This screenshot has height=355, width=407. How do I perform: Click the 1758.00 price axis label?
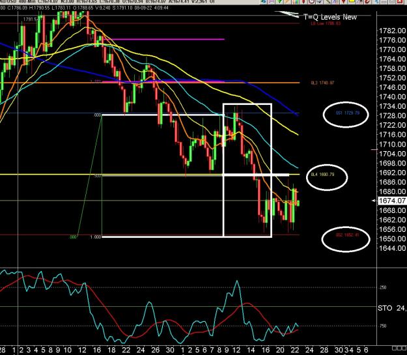click(392, 68)
